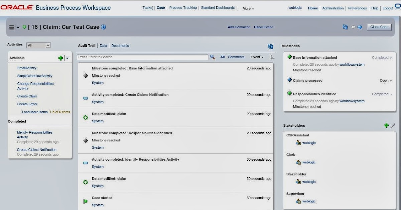The height and width of the screenshot is (210, 401).
Task: Click the Close Case button
Action: coord(379,27)
